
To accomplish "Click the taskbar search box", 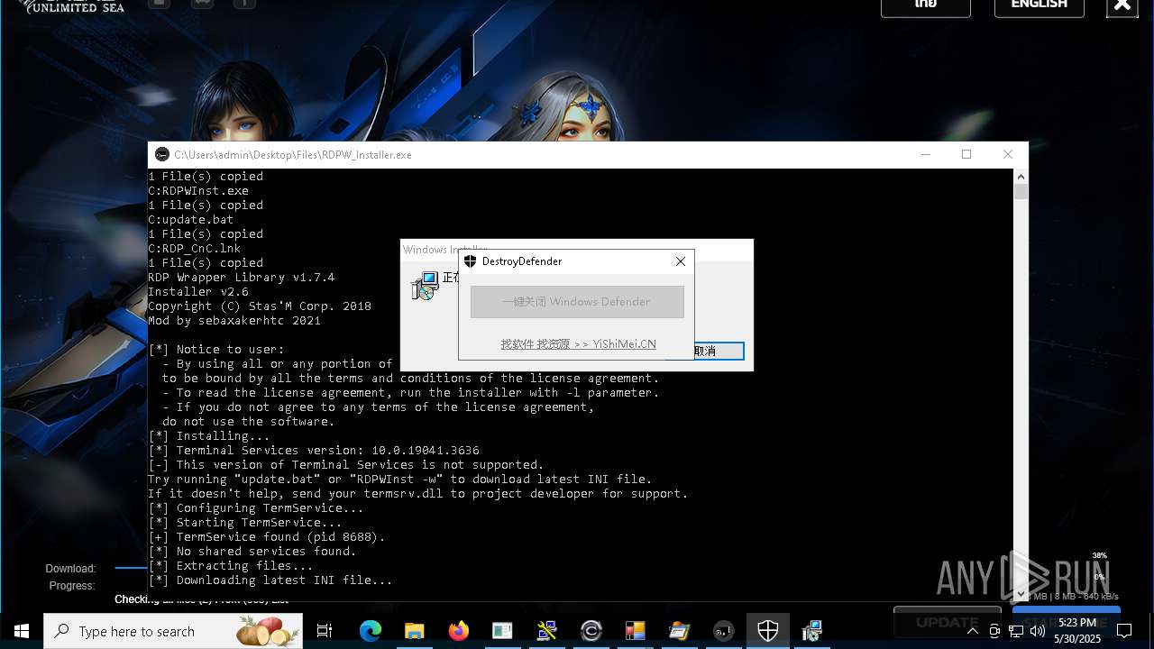I will (x=173, y=631).
